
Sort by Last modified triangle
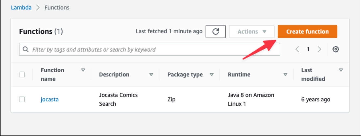click(x=341, y=70)
